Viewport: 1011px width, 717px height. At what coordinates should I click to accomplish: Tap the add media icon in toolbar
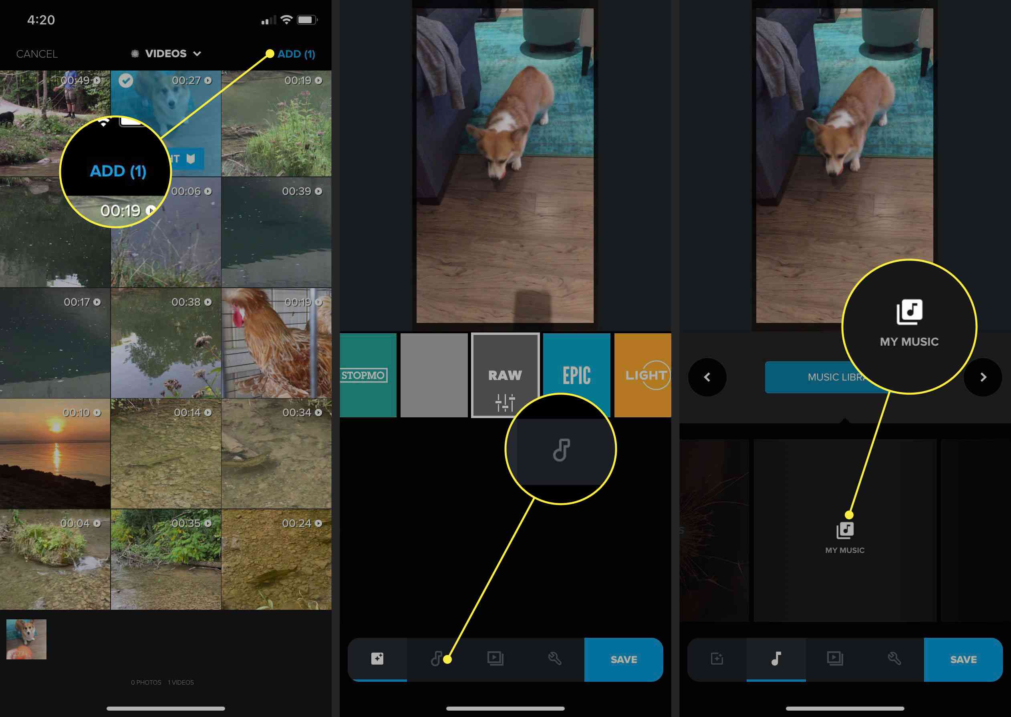click(x=378, y=659)
